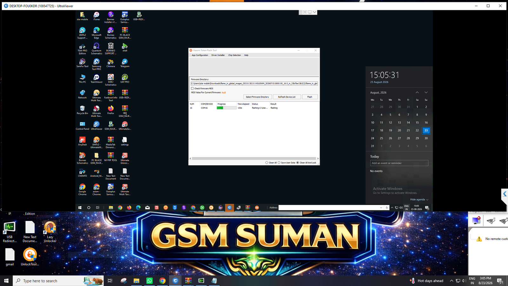Screen dimensions: 508x286
Task: Open the iTunes desktop shortcut
Action: 97,16
